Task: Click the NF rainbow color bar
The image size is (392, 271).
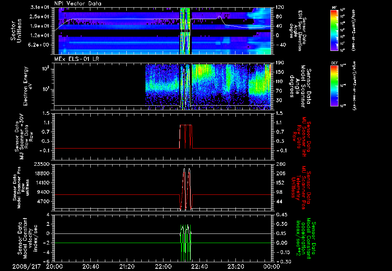Action: click(334, 30)
